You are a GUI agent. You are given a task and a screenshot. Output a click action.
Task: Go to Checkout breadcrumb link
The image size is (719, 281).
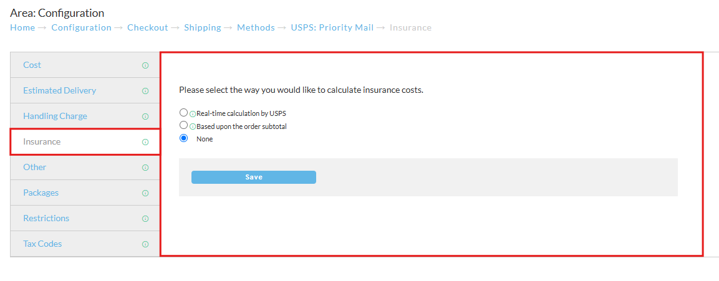148,27
